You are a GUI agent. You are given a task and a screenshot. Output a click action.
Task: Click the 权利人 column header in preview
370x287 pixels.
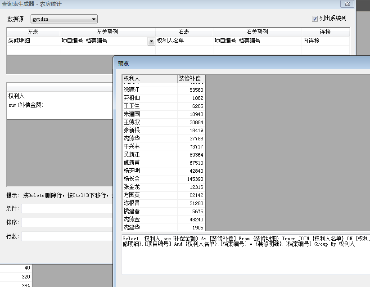tap(149, 79)
